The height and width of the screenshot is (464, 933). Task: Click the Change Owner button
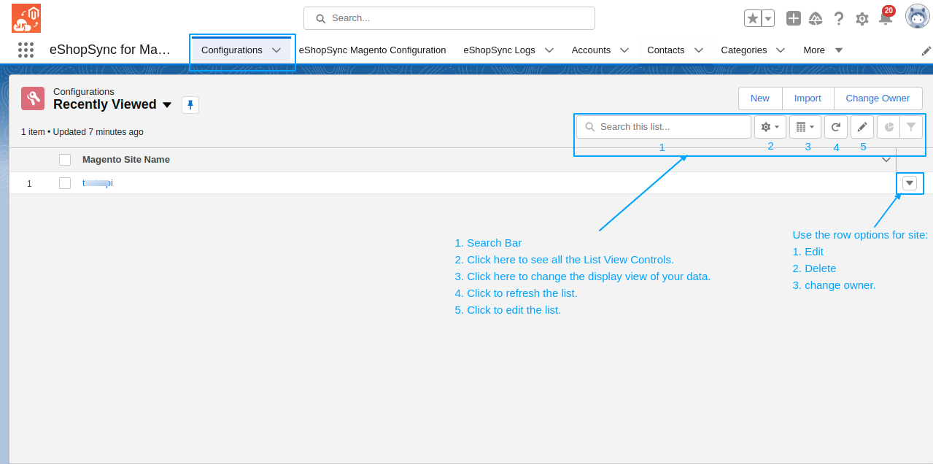coord(878,98)
